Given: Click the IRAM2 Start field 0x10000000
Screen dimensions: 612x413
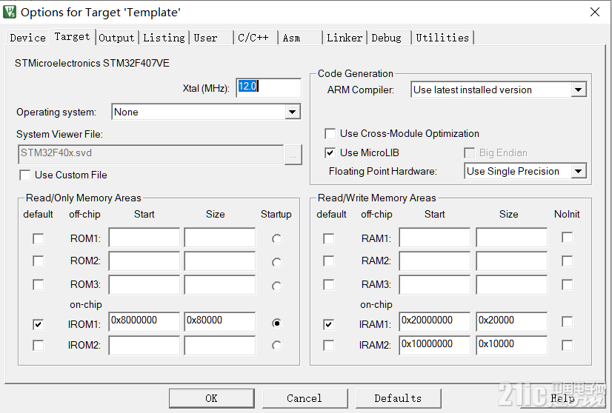Looking at the screenshot, I should click(434, 345).
